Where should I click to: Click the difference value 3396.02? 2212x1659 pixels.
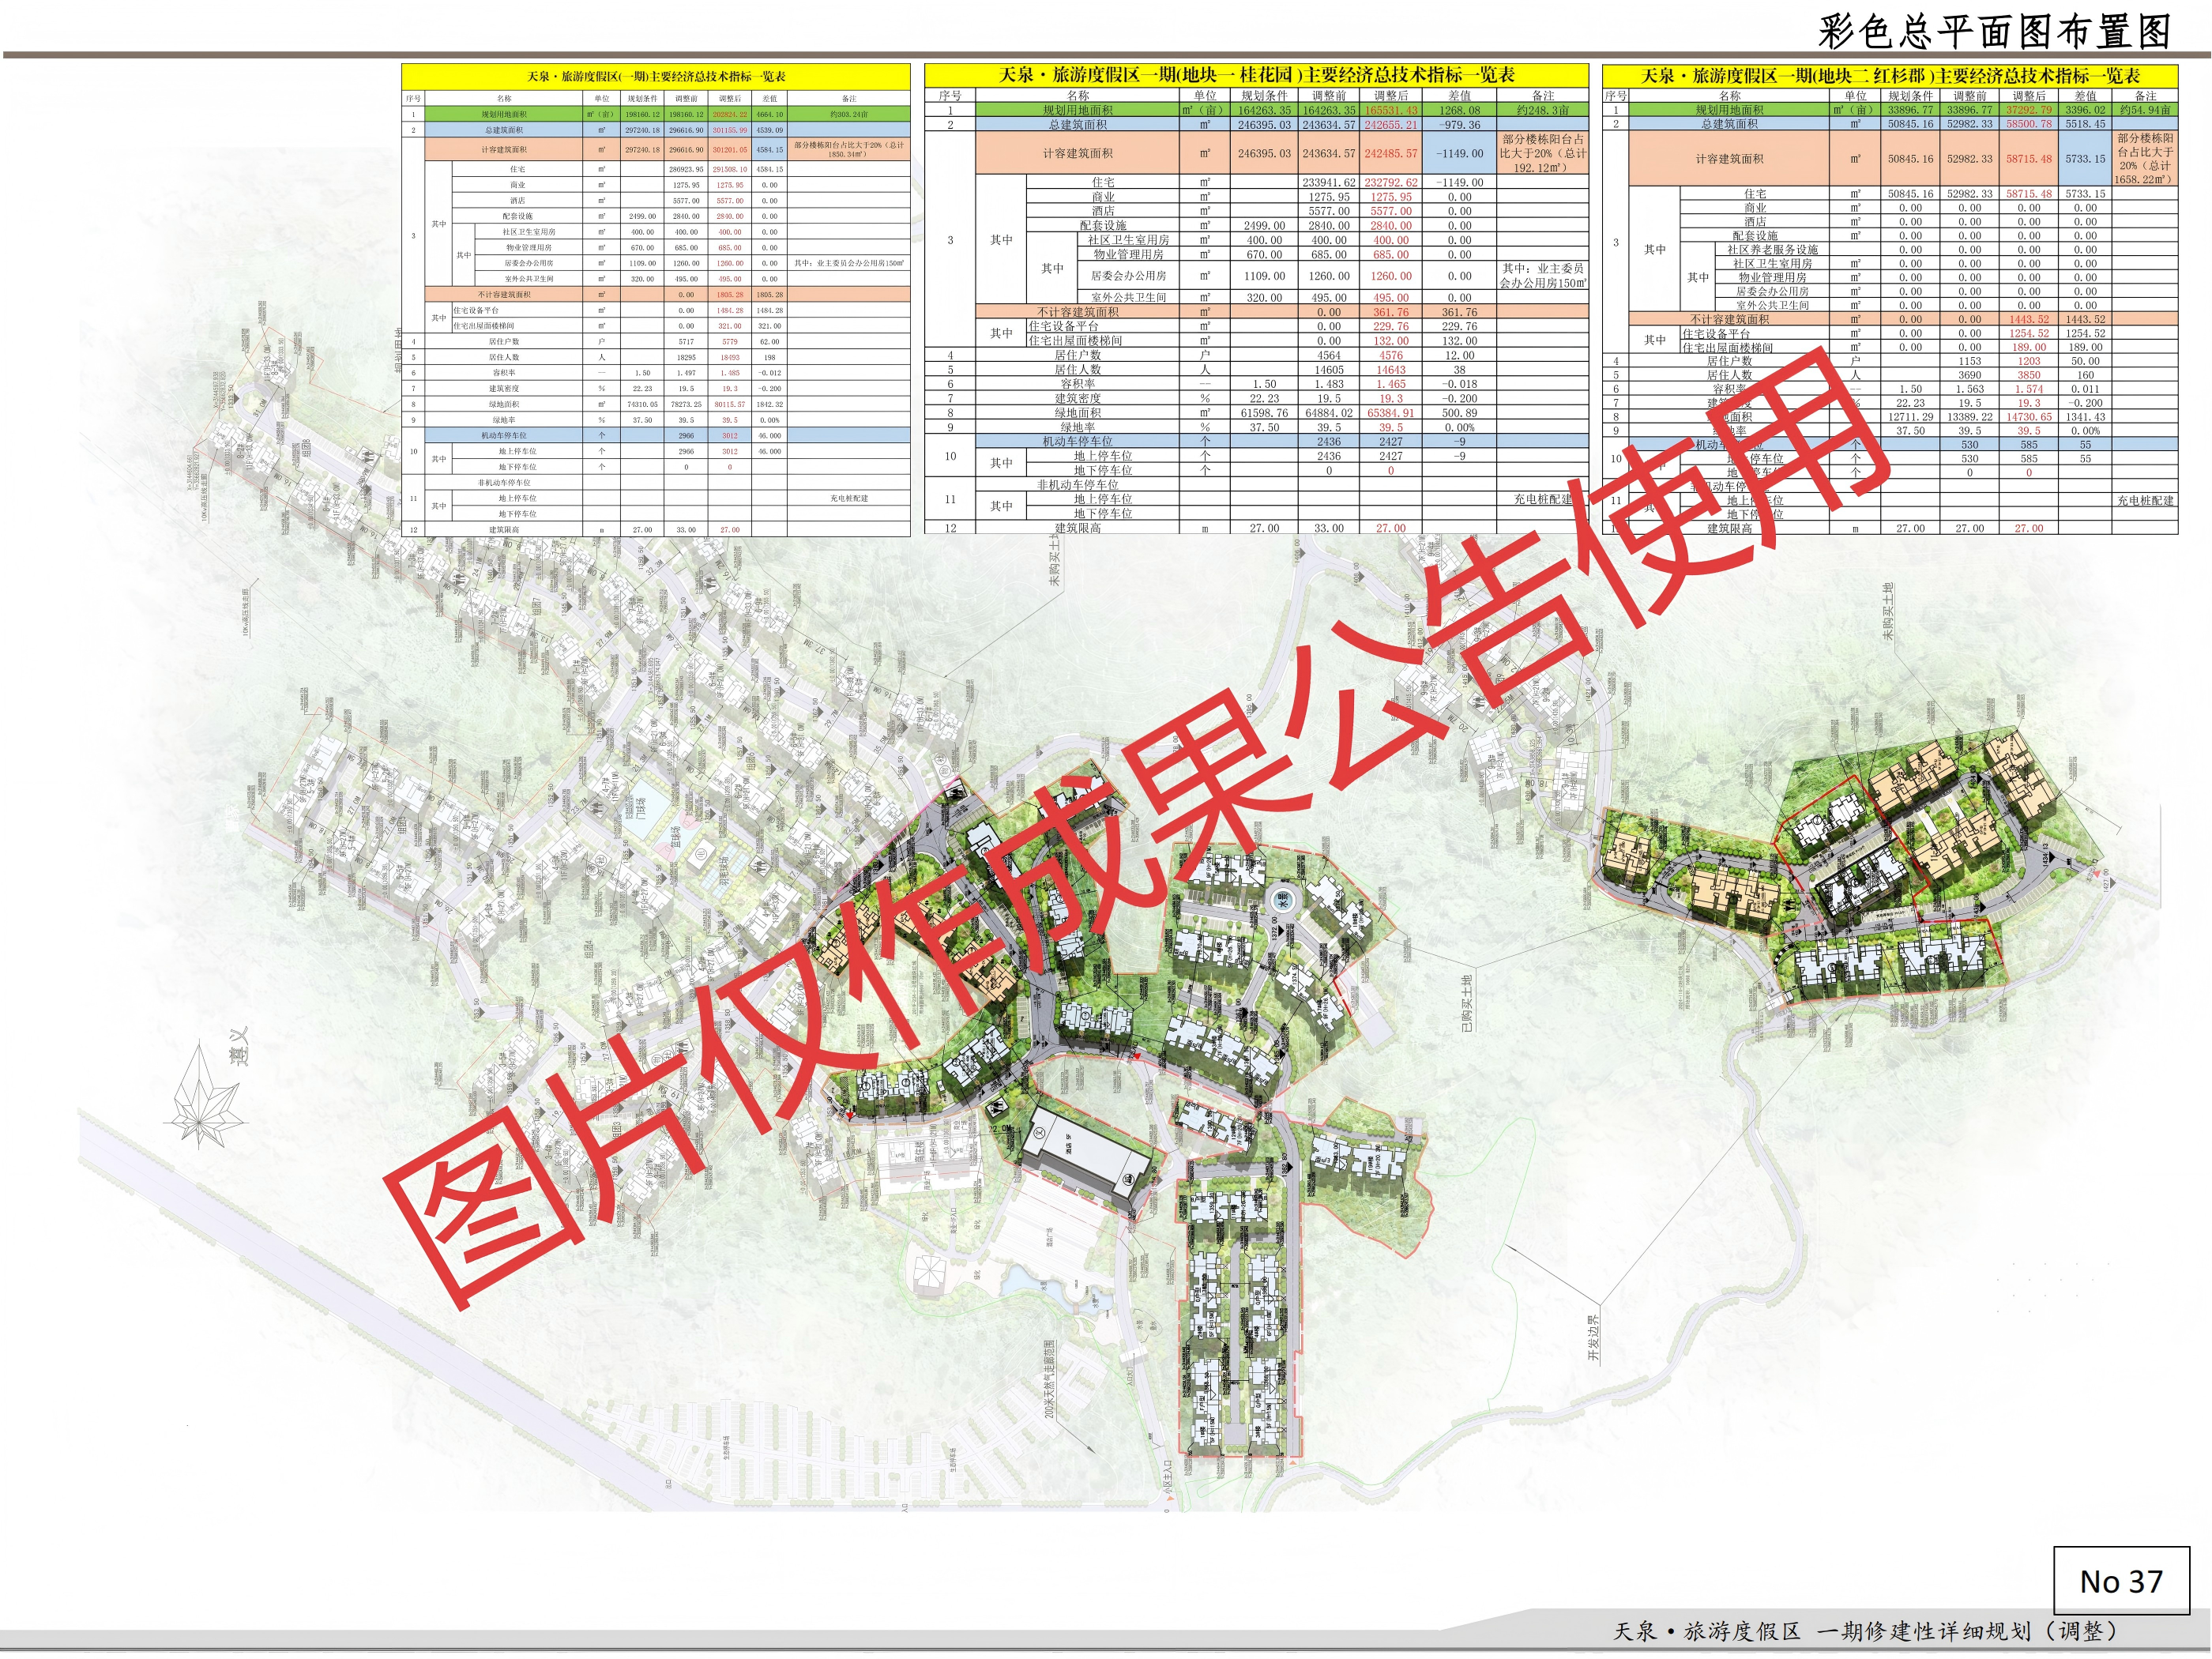click(x=2085, y=110)
